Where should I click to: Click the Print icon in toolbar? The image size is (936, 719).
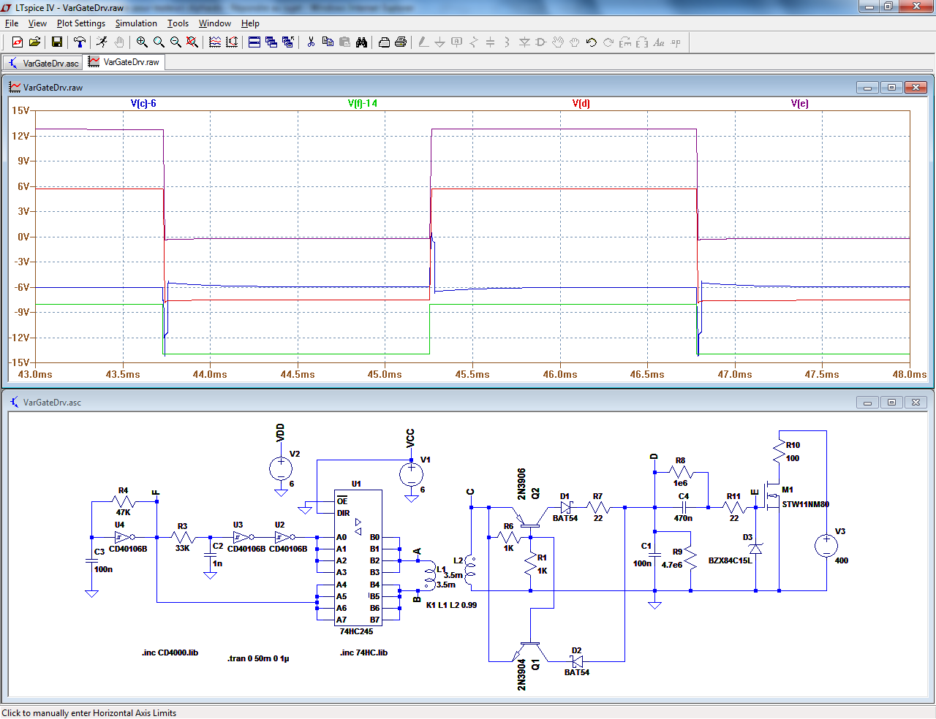point(401,42)
